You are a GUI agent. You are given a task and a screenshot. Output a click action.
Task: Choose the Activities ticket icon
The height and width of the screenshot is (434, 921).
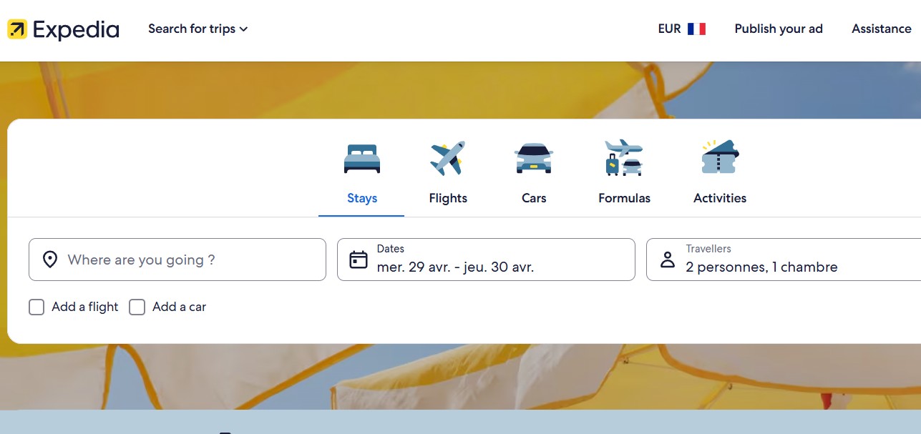pos(720,157)
